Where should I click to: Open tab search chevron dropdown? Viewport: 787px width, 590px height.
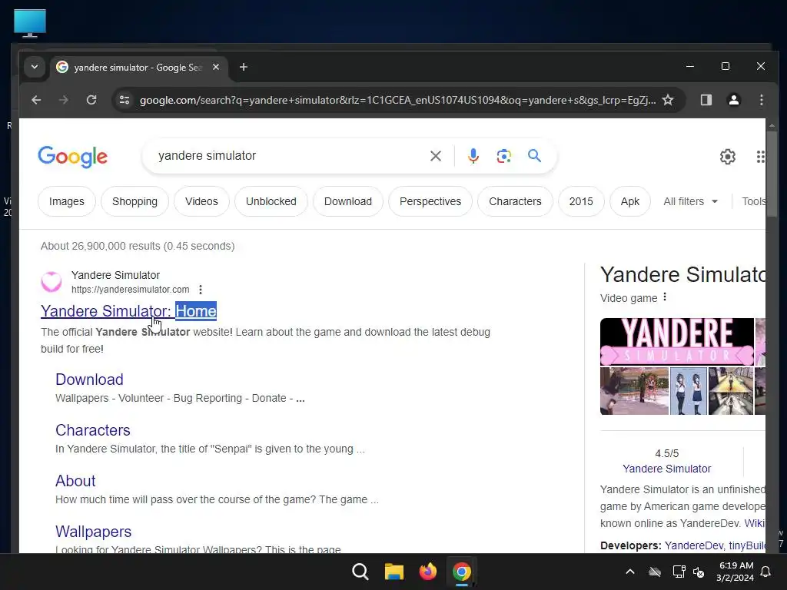tap(35, 67)
